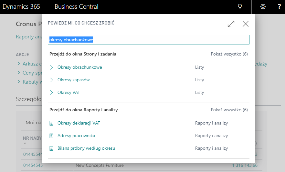Click the report icon beside Adresy pracownika
Screen dimensions: 285x172
pos(51,136)
